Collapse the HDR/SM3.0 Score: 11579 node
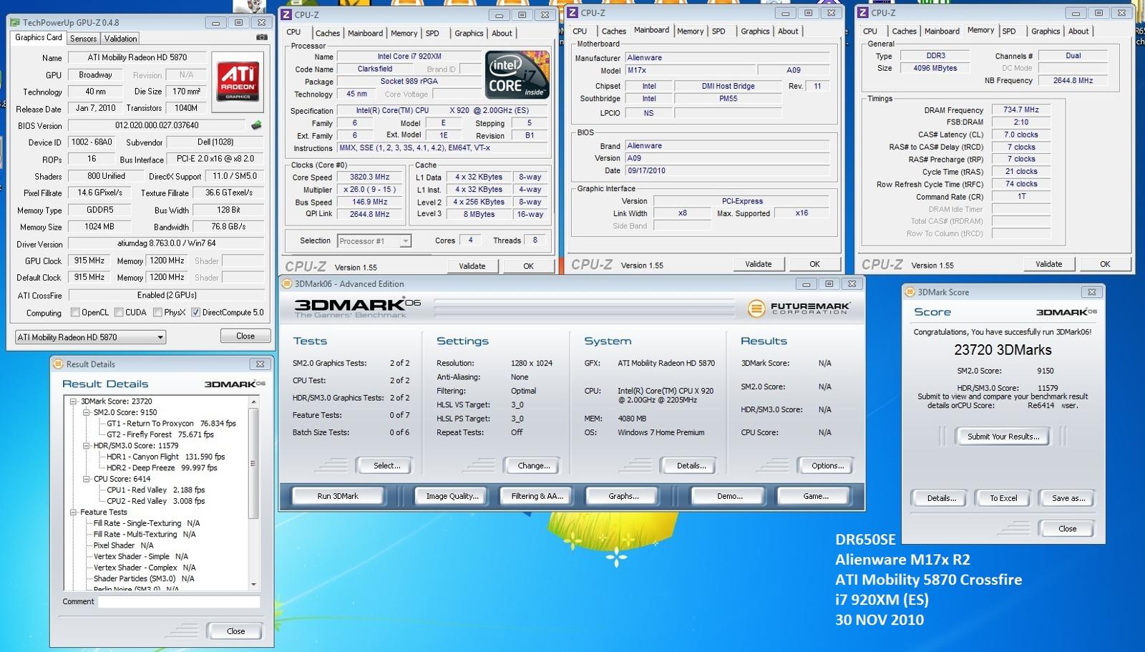Screen dimensions: 1145x652 [x=86, y=446]
